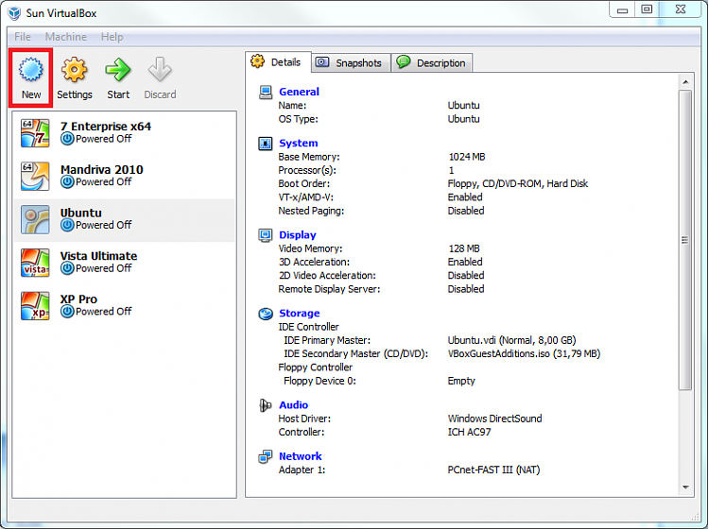The height and width of the screenshot is (530, 709).
Task: Click the New virtual machine icon
Action: pos(31,70)
